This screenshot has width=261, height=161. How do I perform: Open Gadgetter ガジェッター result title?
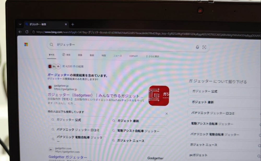pos(68,157)
